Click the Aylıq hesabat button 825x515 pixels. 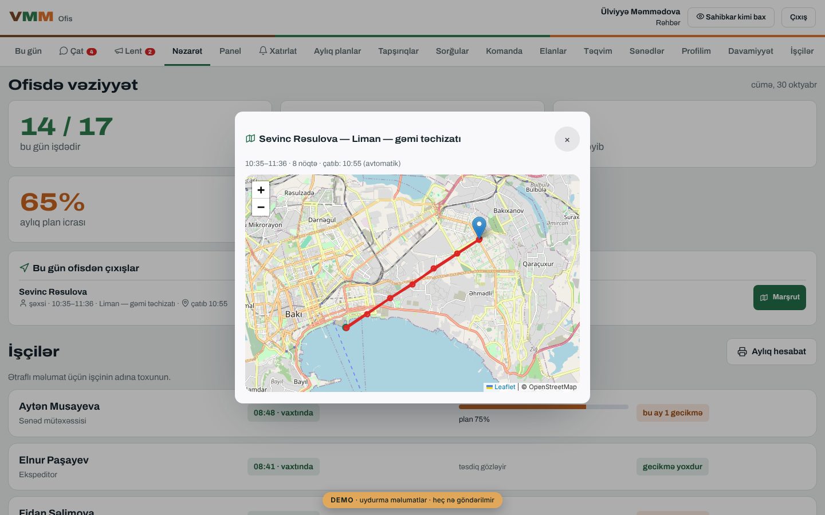point(772,351)
